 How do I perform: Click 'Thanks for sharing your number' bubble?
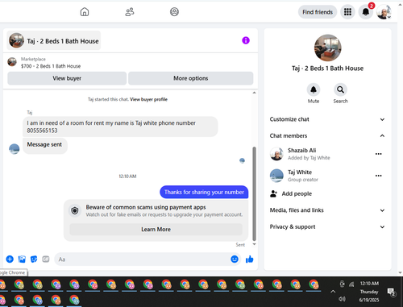[x=204, y=192]
